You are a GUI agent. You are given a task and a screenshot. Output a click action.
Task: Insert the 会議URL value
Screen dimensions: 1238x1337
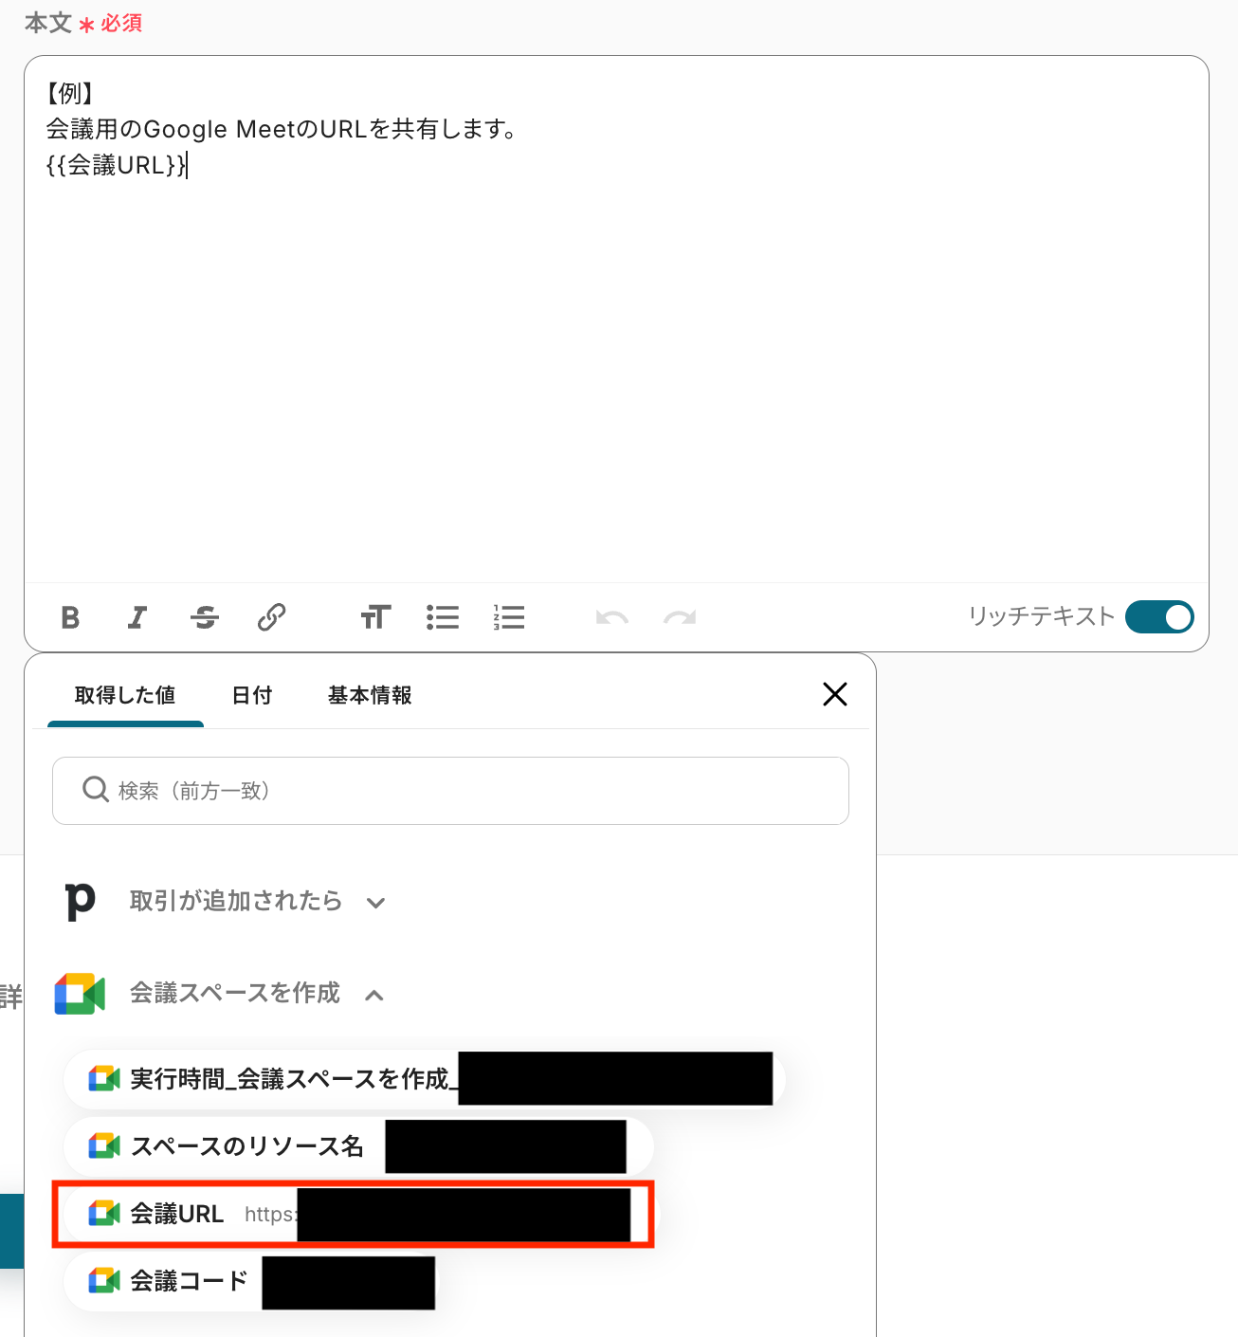(353, 1214)
